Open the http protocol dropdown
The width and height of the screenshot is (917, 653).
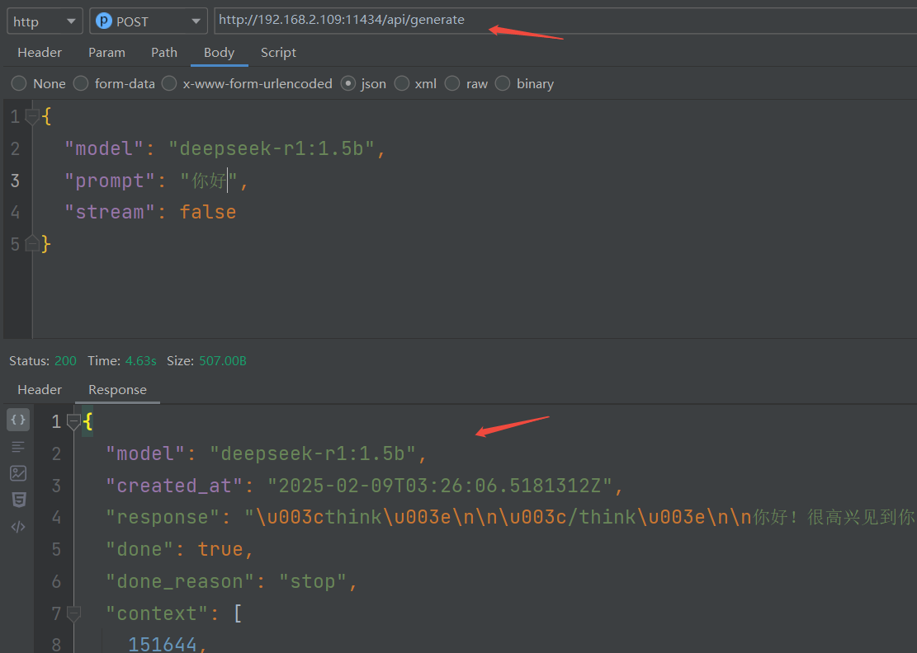45,21
